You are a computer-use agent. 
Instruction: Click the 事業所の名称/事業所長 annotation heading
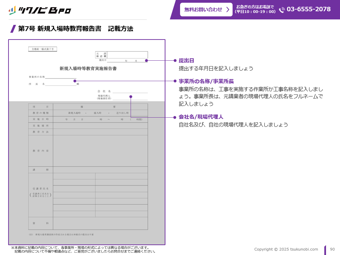coord(206,81)
